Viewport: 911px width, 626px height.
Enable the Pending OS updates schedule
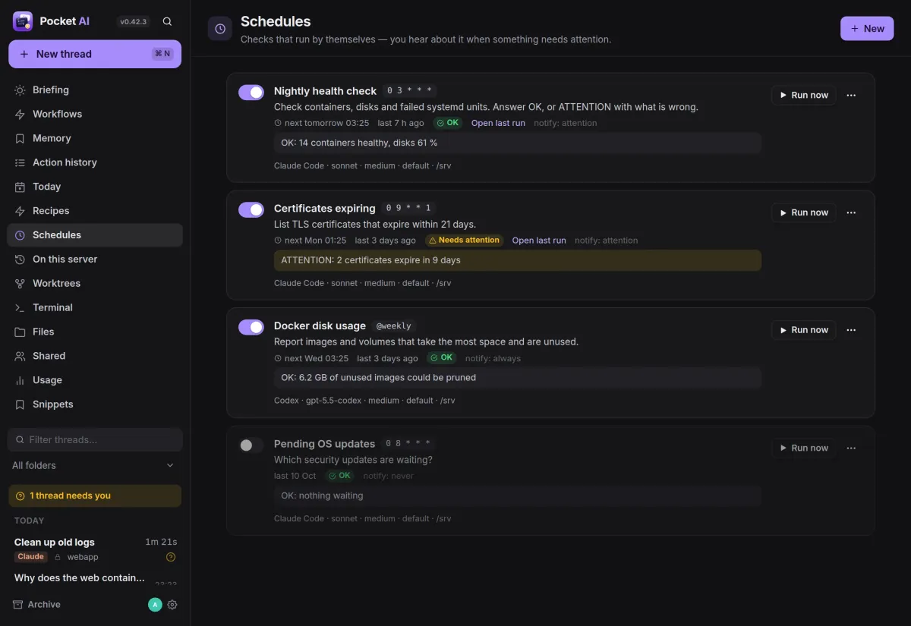click(x=251, y=445)
